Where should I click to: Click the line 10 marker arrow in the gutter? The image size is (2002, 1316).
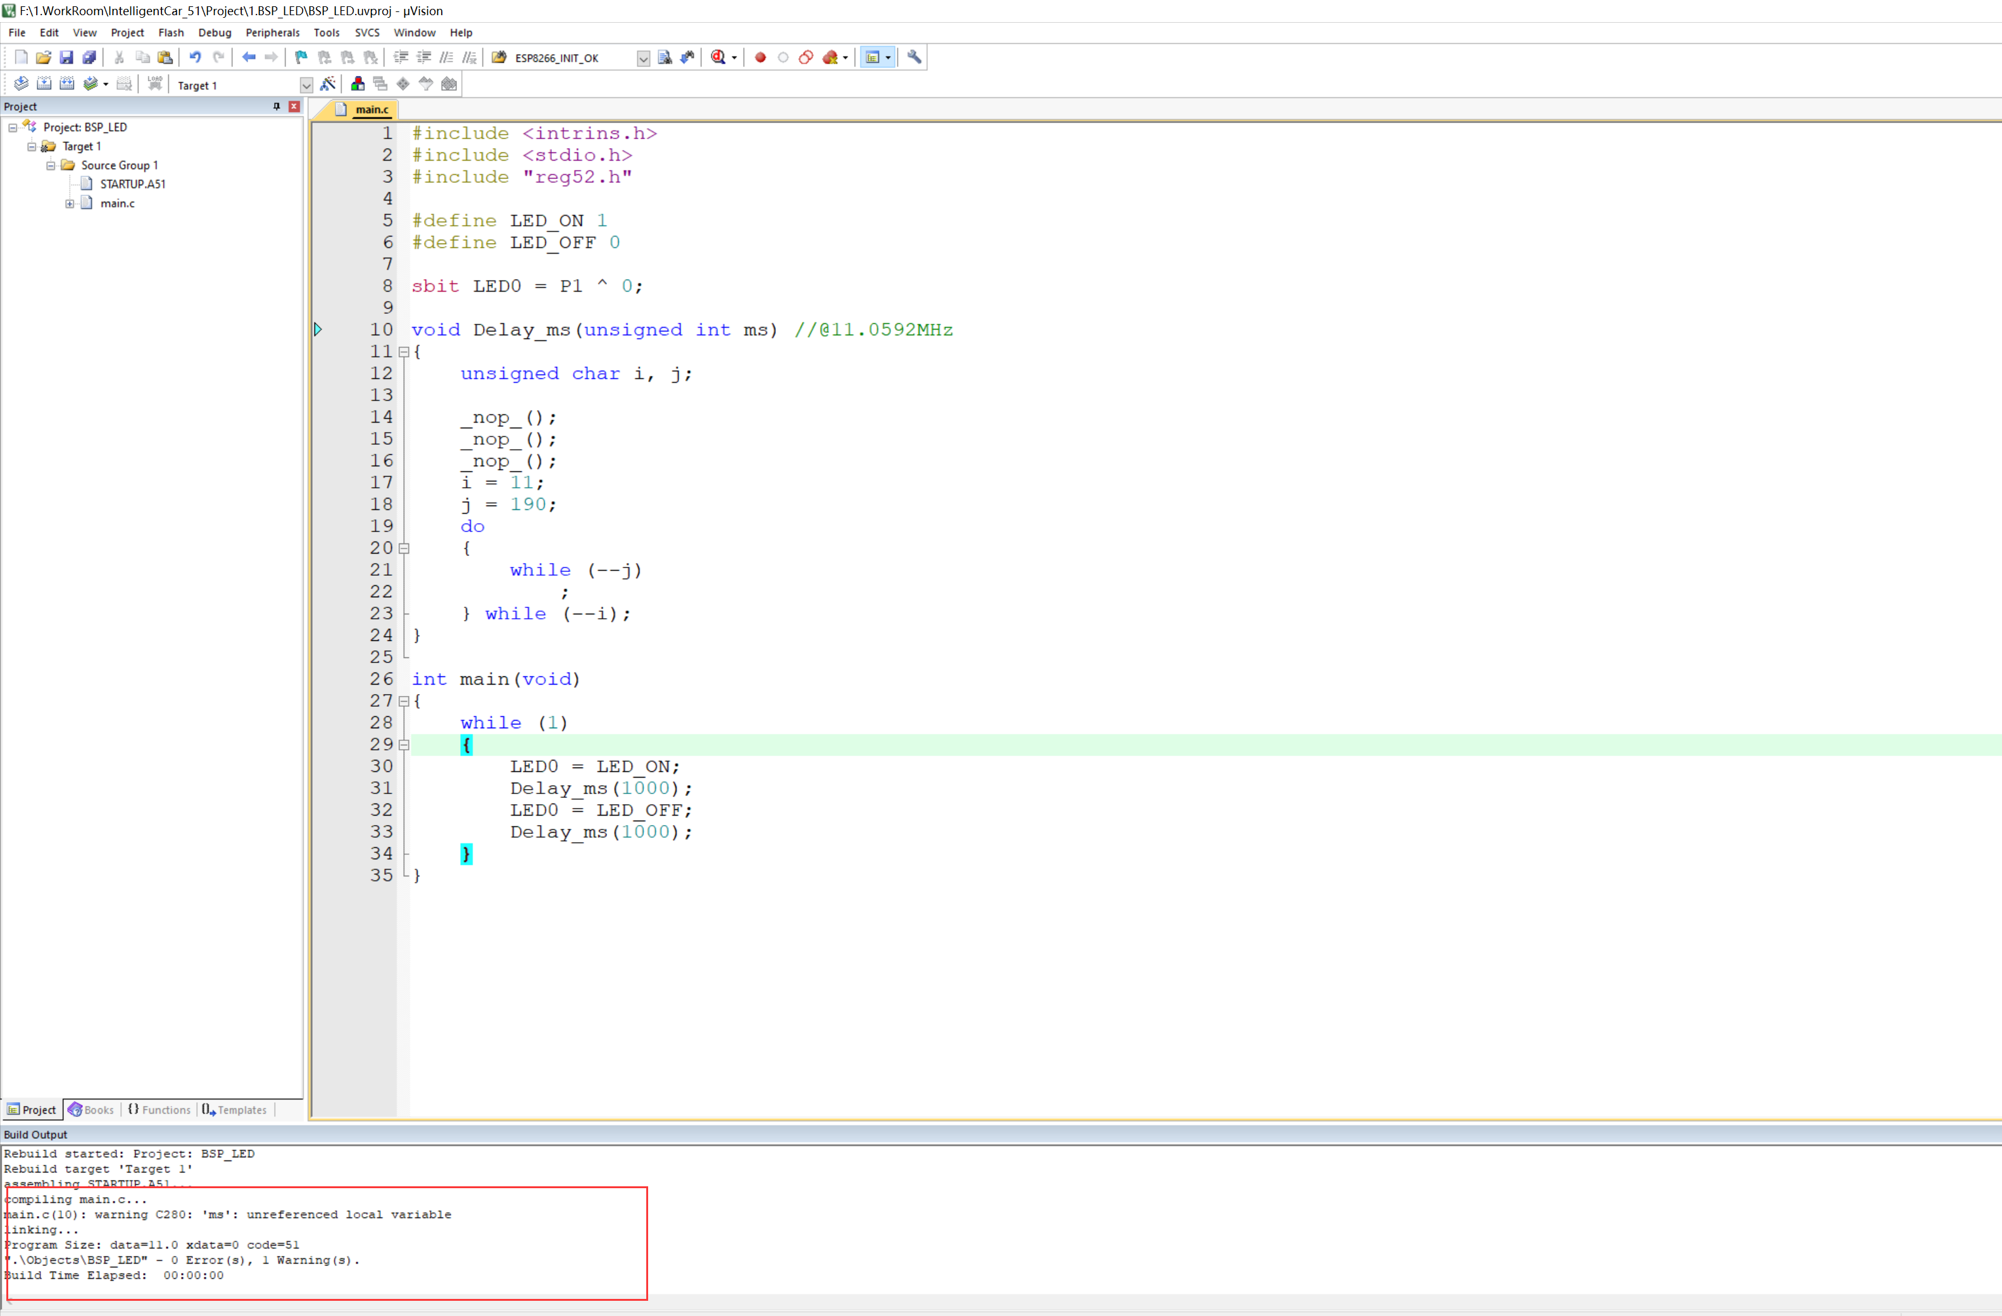tap(318, 330)
